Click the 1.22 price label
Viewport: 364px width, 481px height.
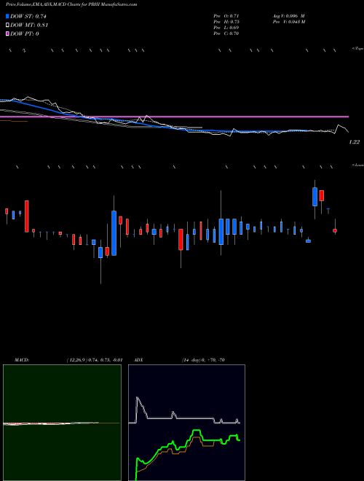pos(354,142)
